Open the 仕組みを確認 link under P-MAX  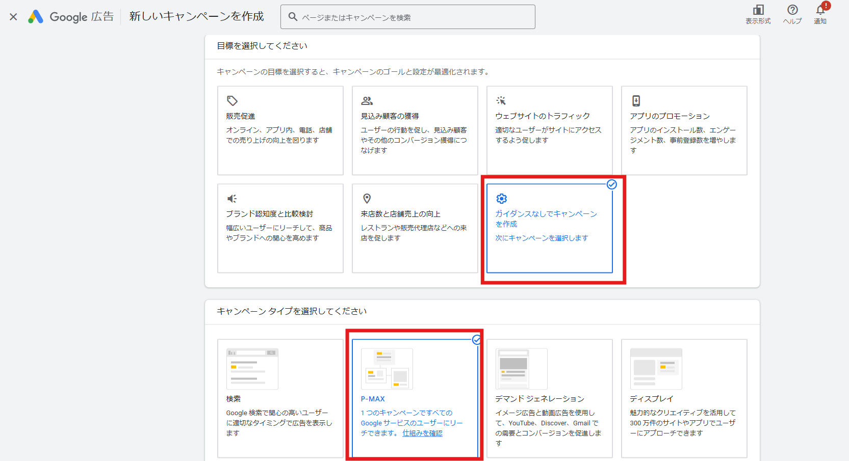pos(422,432)
